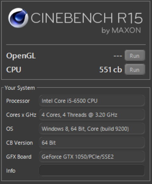Click the Processor label

pos(18,101)
